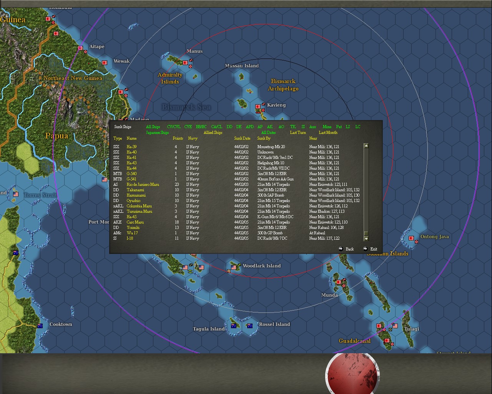The image size is (492, 394).
Task: Toggle the CVE ship type filter
Action: [x=188, y=127]
